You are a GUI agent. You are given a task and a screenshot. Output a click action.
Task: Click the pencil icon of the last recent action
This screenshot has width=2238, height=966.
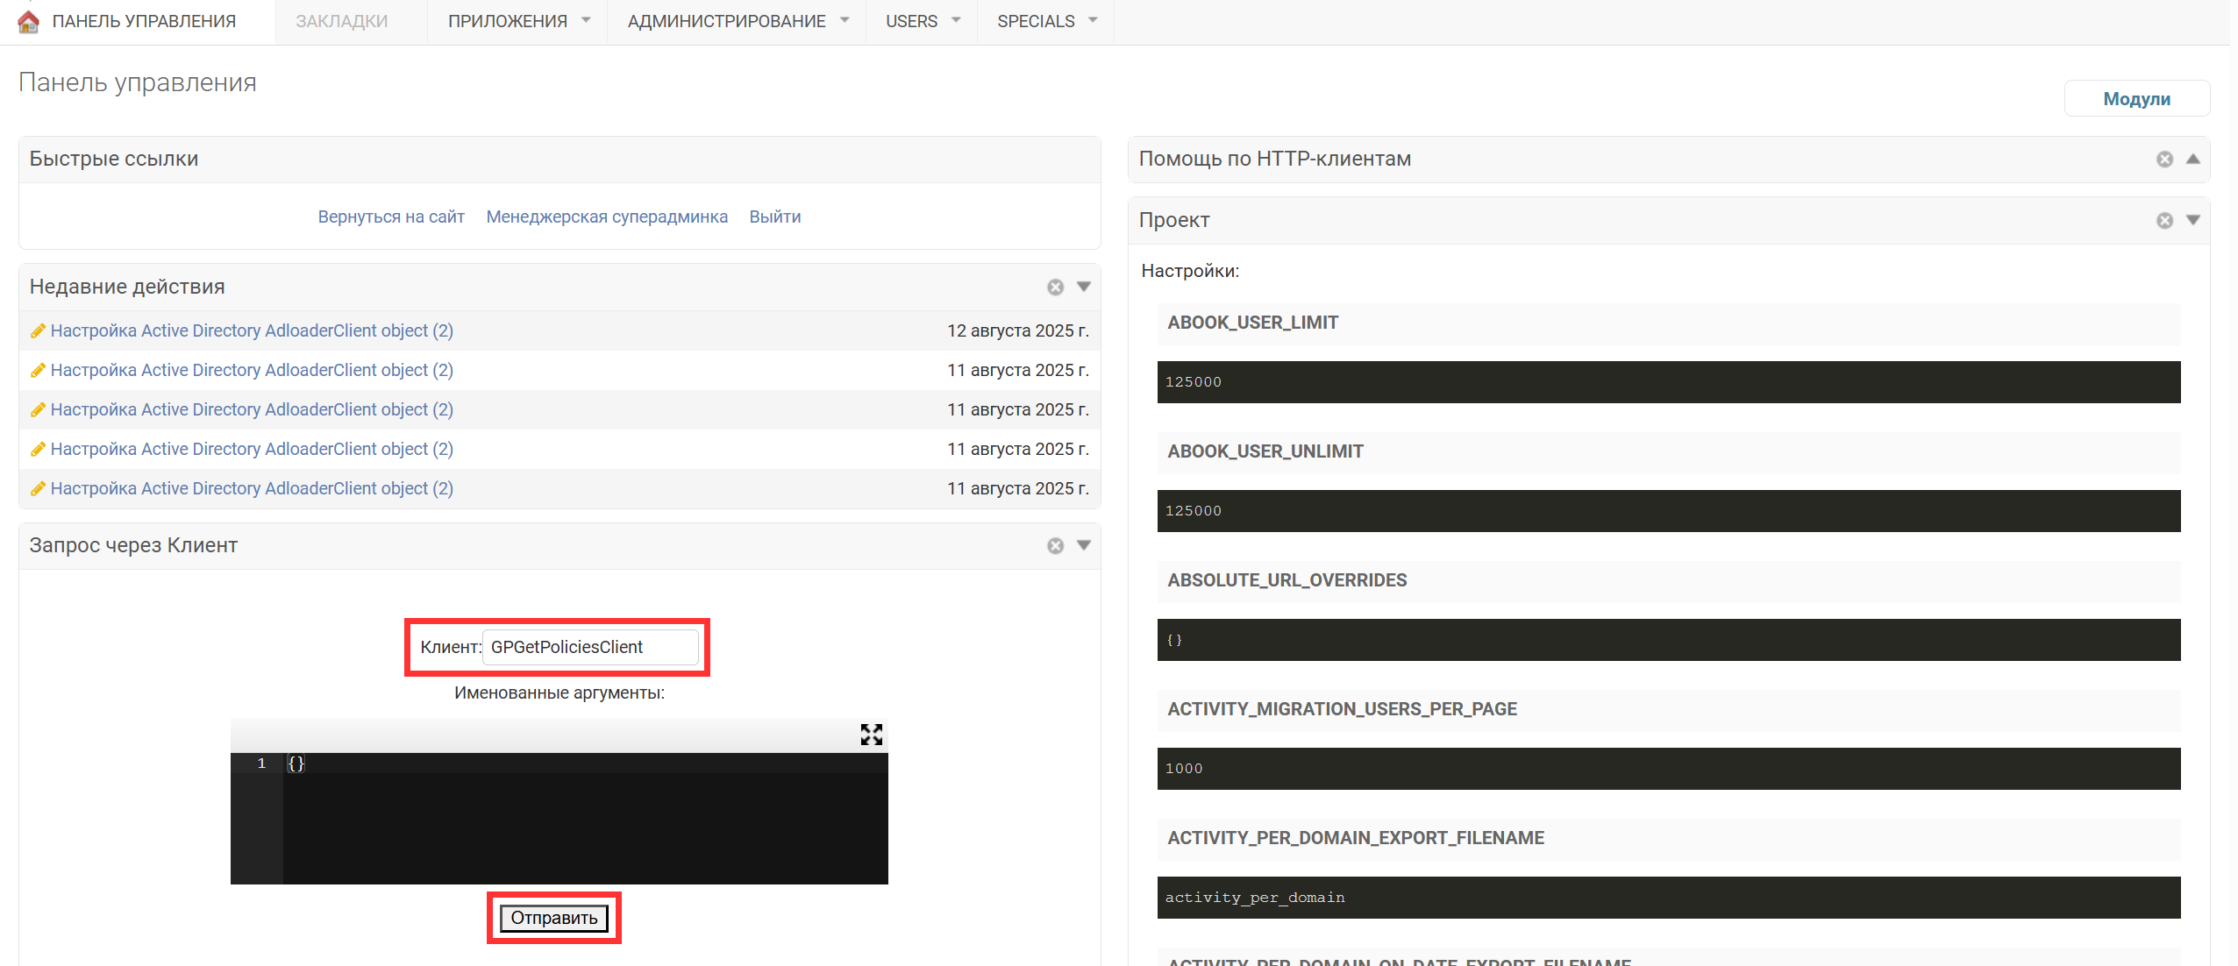[x=38, y=489]
